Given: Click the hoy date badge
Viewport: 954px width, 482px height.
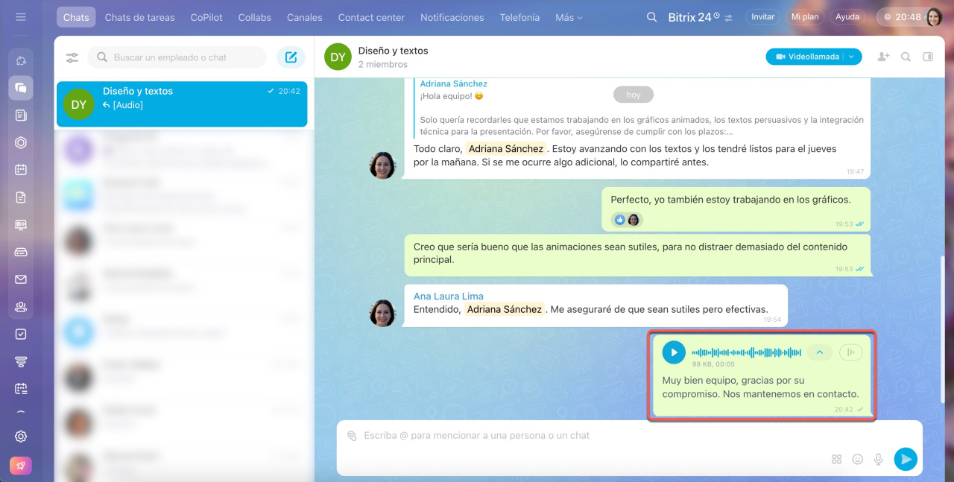Looking at the screenshot, I should pyautogui.click(x=634, y=95).
